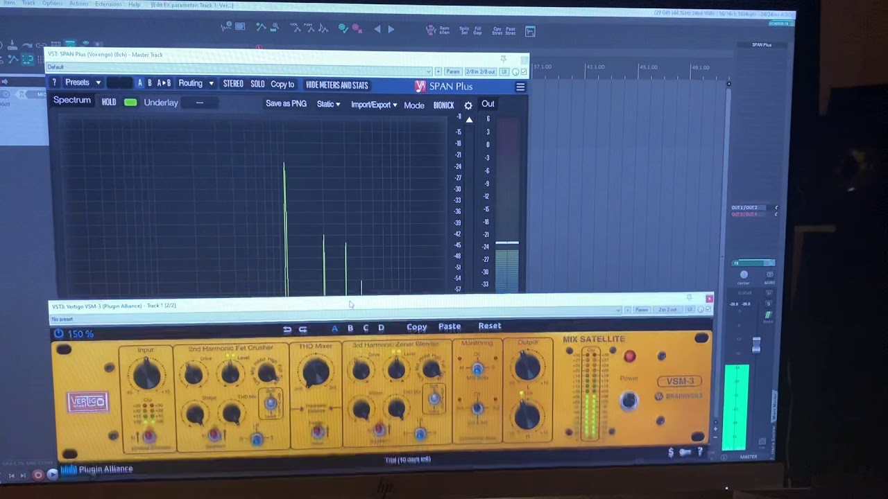The width and height of the screenshot is (888, 499).
Task: Toggle the green HOLD indicator
Action: [x=130, y=103]
